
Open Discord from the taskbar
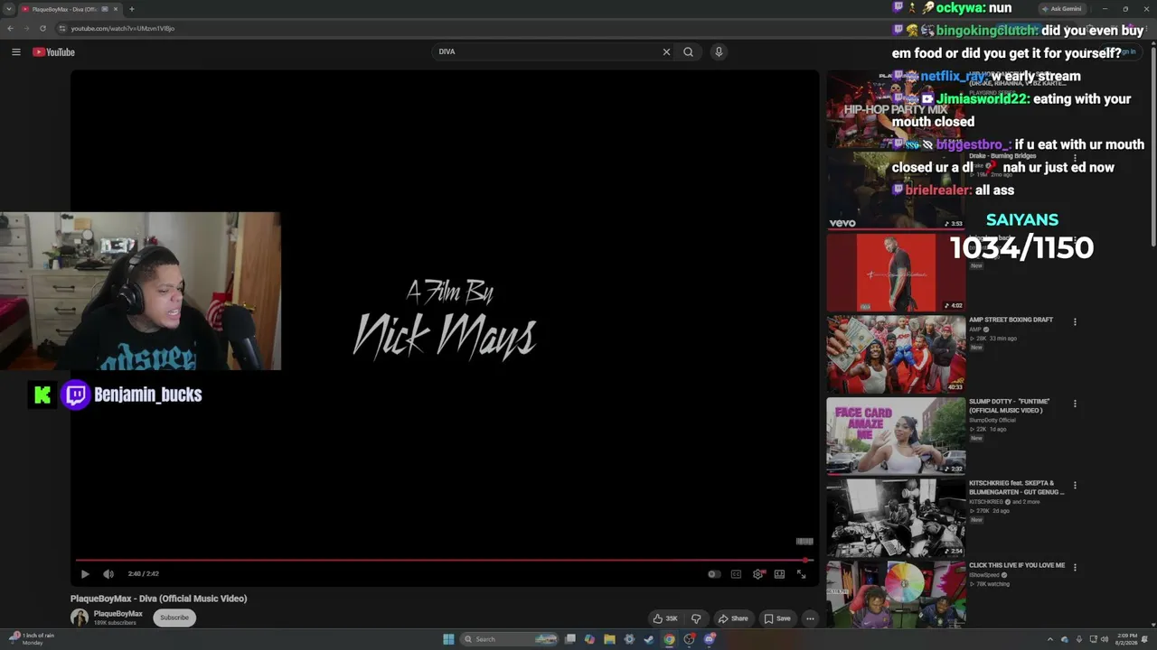click(710, 639)
